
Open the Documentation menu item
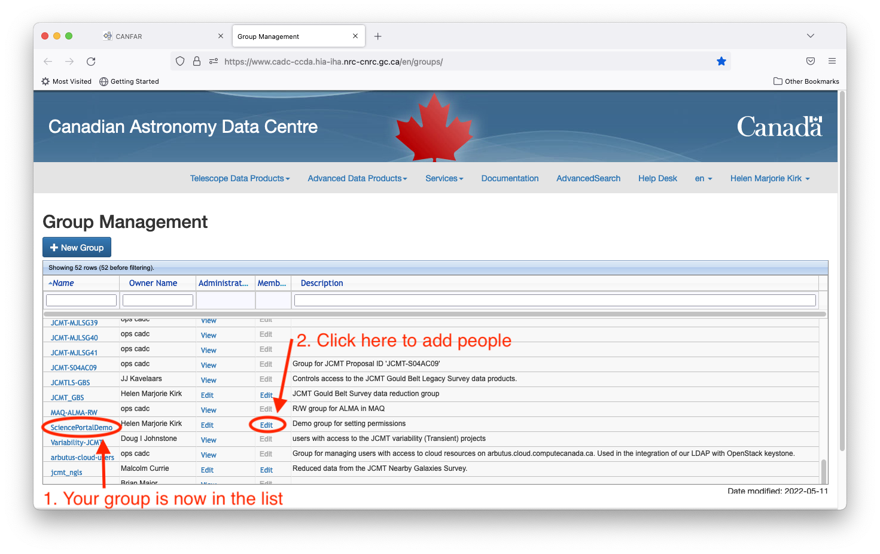click(510, 178)
